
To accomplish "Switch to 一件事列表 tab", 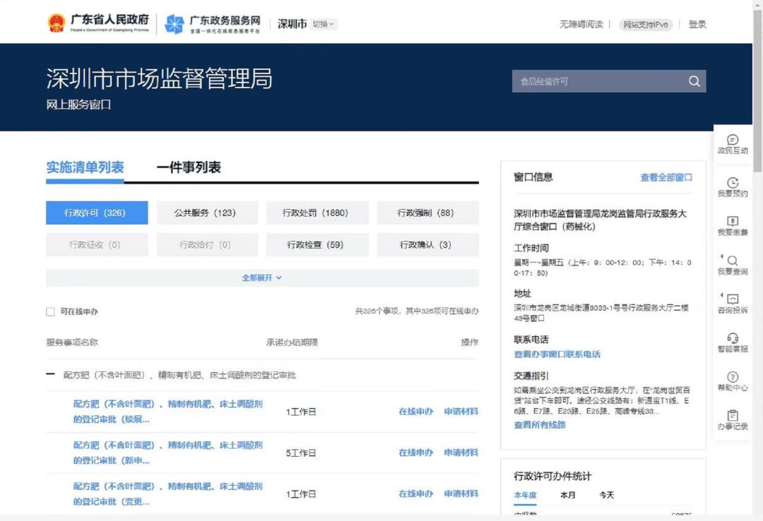I will point(189,167).
